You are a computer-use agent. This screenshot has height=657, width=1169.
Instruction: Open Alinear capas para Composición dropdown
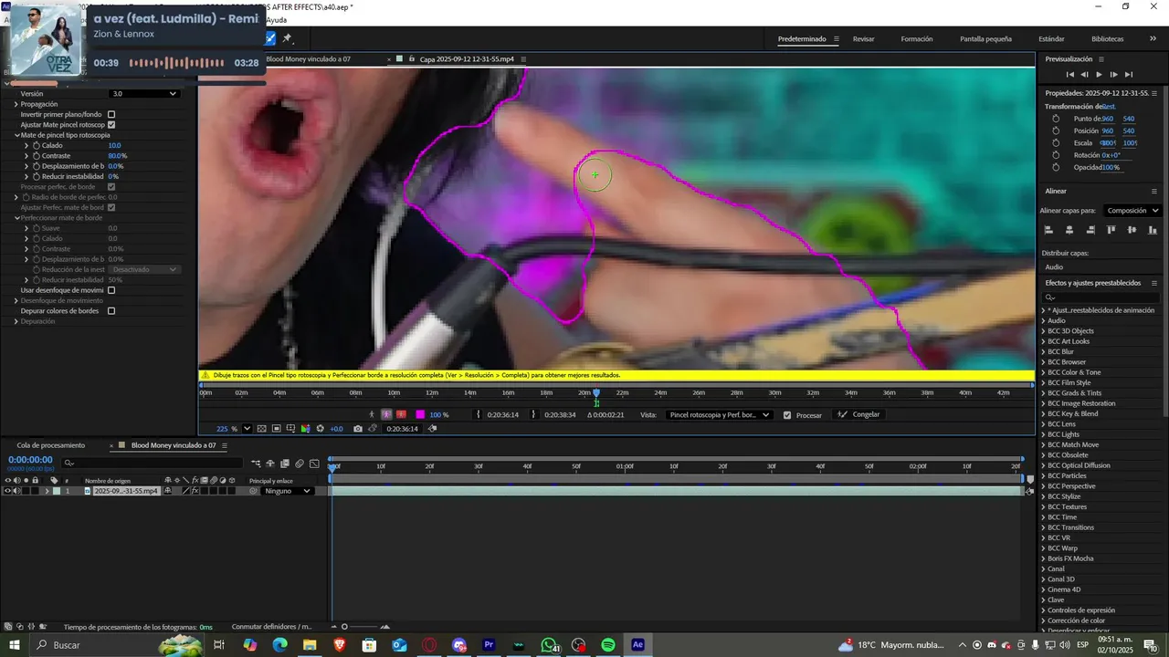1132,210
